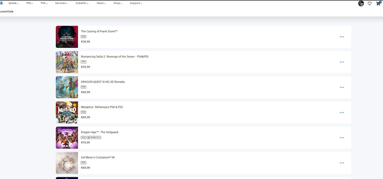The height and width of the screenshot is (179, 383).
Task: Click the €39,99 price of Frank Stone
Action: [85, 42]
